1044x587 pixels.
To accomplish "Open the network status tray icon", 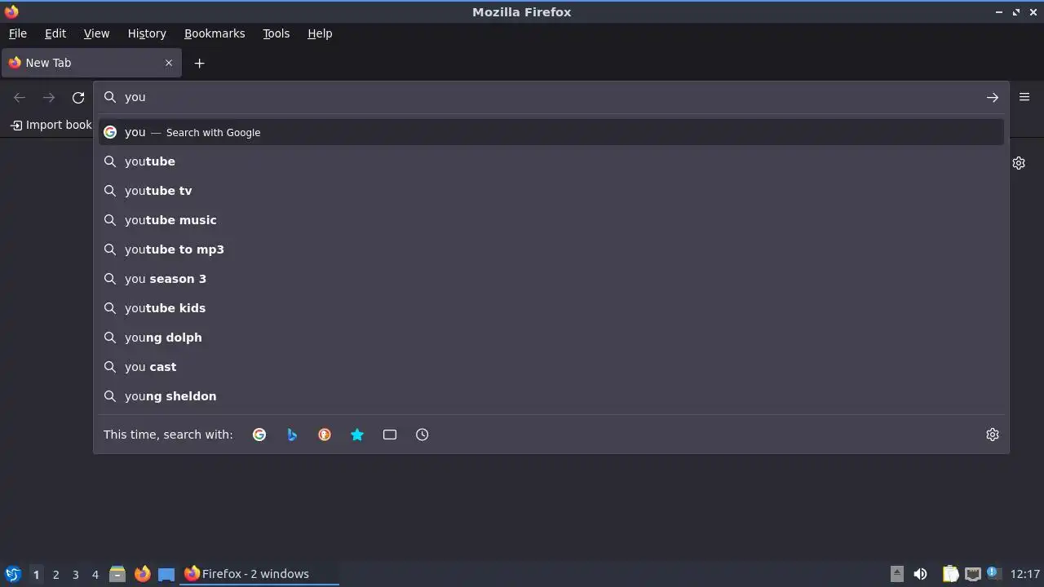I will (x=972, y=574).
